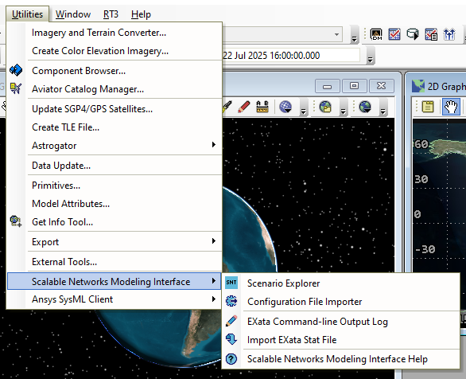Open the Scenario Explorer SNT icon entry

tap(231, 283)
